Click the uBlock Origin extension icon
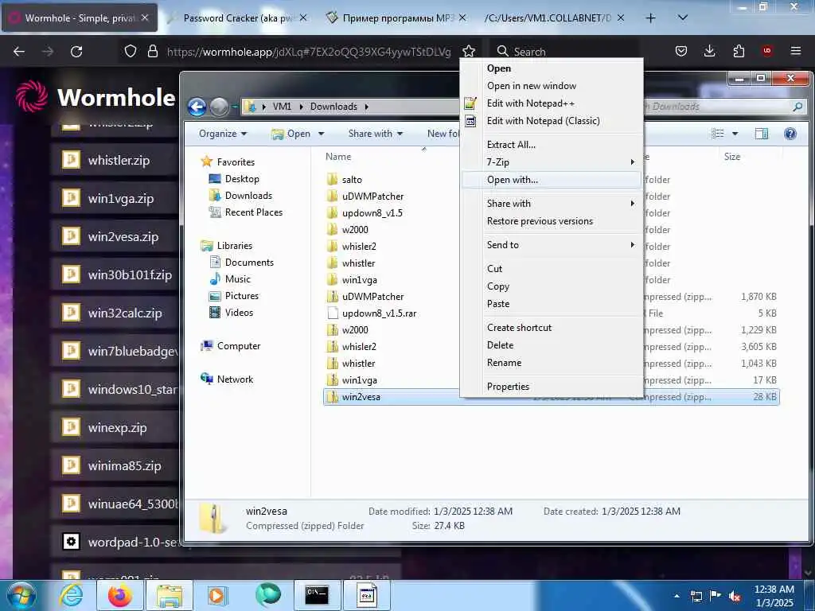 [x=766, y=51]
